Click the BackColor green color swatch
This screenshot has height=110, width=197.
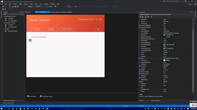[x=164, y=35]
